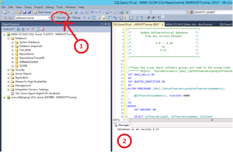This screenshot has height=152, width=233.
Task: Select the Messages results tab
Action: tap(122, 125)
